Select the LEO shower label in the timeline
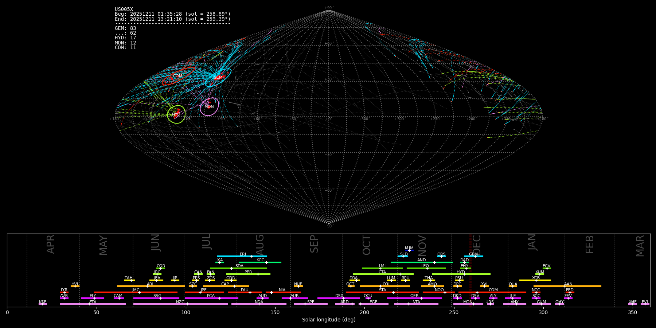Viewport: 656px width, 328px height. pos(425,266)
